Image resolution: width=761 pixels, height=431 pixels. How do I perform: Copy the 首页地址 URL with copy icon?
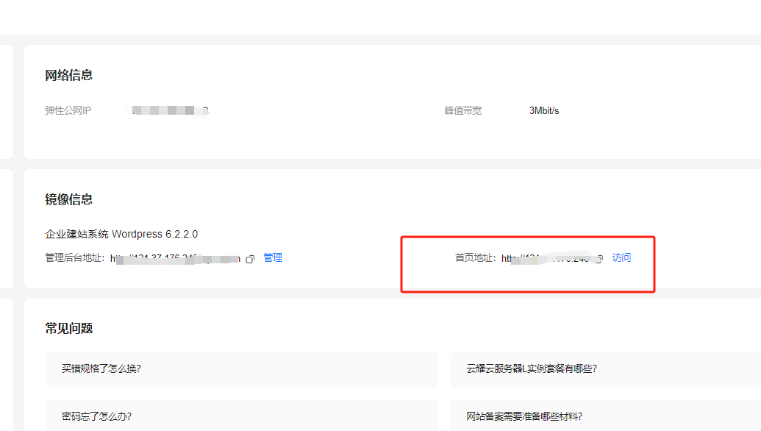click(x=599, y=259)
